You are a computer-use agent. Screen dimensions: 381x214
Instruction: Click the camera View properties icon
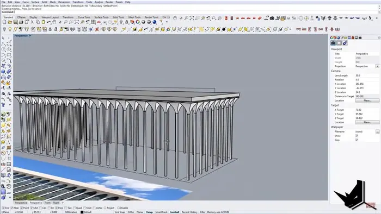tap(333, 43)
